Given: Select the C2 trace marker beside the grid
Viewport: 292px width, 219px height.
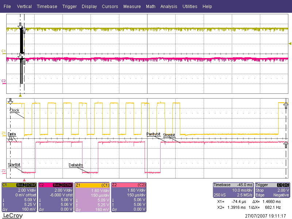Looking at the screenshot, I should point(4,81).
